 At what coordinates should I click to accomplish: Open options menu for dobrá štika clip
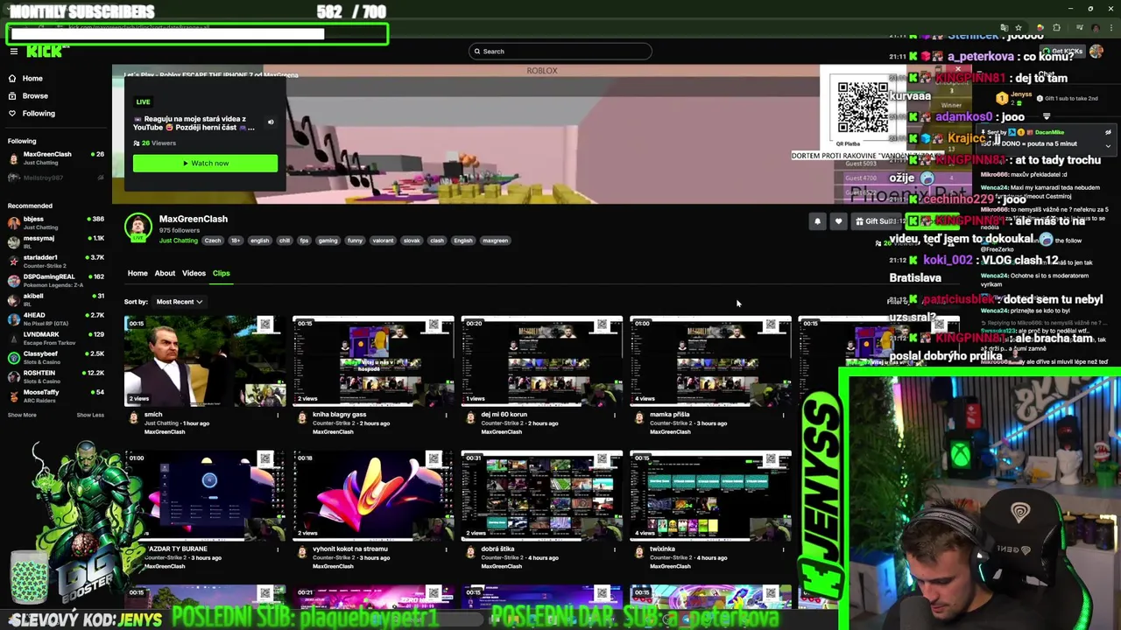[614, 549]
